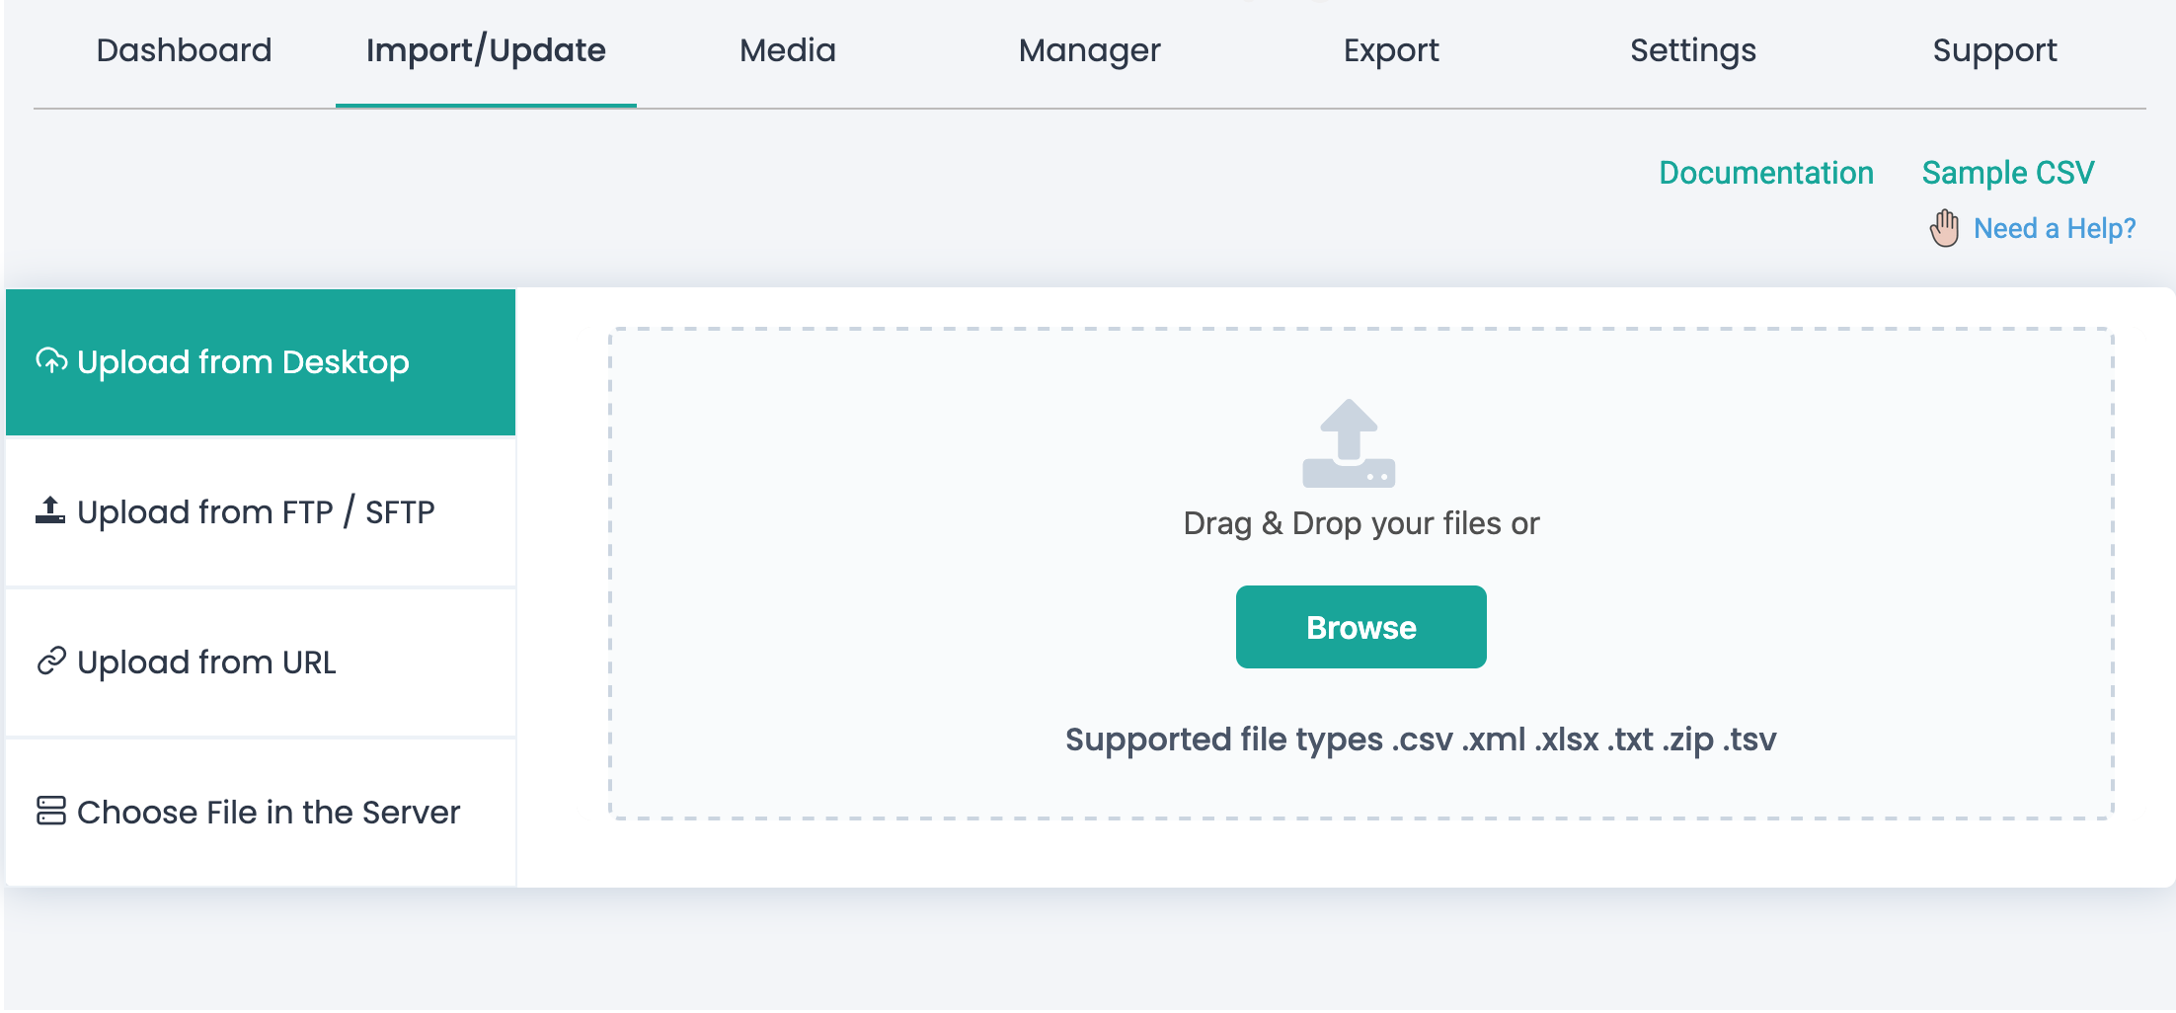Click the server stack icon
Image resolution: width=2176 pixels, height=1013 pixels.
[x=51, y=811]
